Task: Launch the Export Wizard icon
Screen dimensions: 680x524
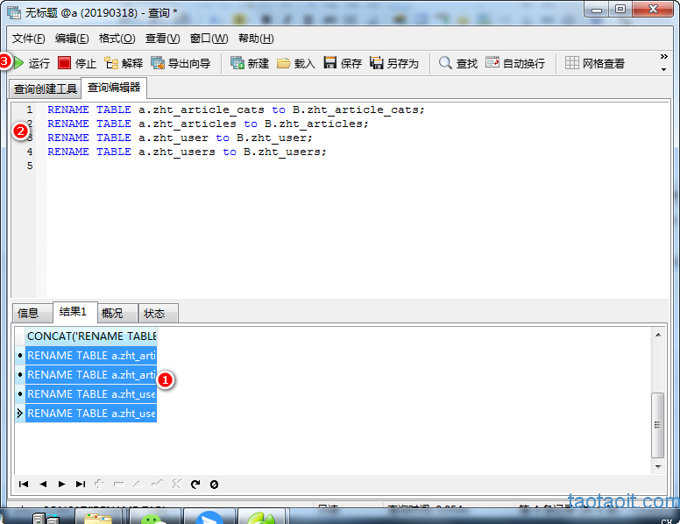Action: click(x=158, y=63)
